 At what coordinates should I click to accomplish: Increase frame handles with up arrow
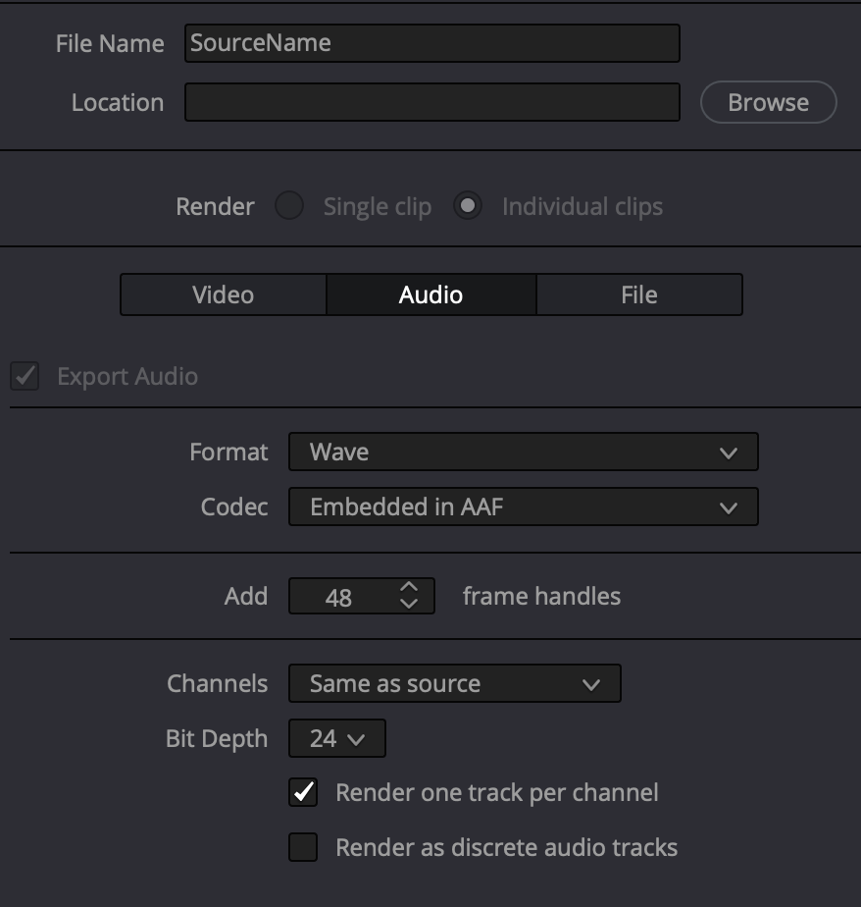click(409, 587)
